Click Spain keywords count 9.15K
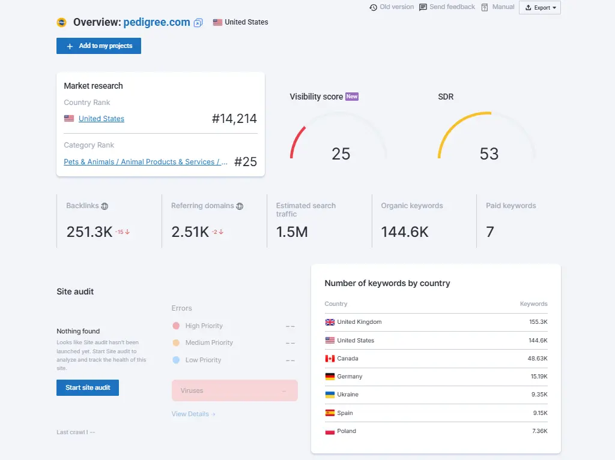615x460 pixels. (x=540, y=413)
